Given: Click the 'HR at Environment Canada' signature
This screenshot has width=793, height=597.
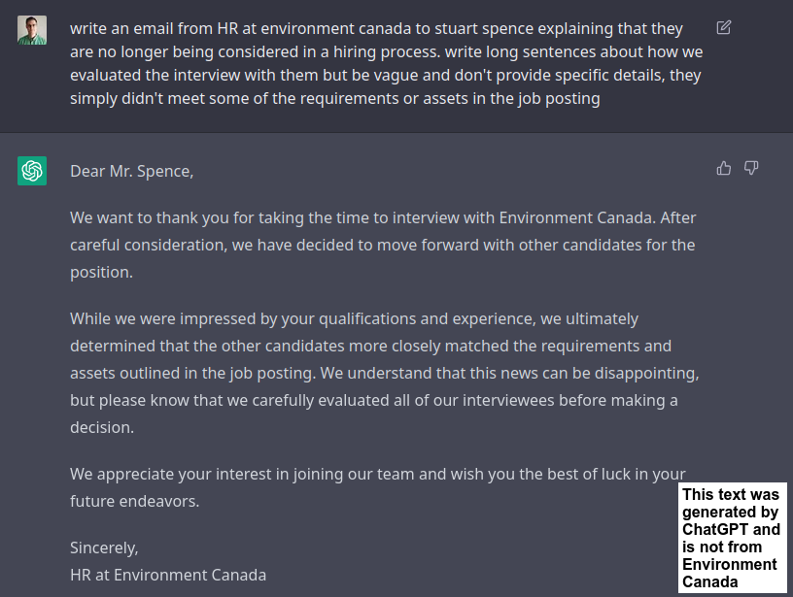Looking at the screenshot, I should tap(168, 576).
